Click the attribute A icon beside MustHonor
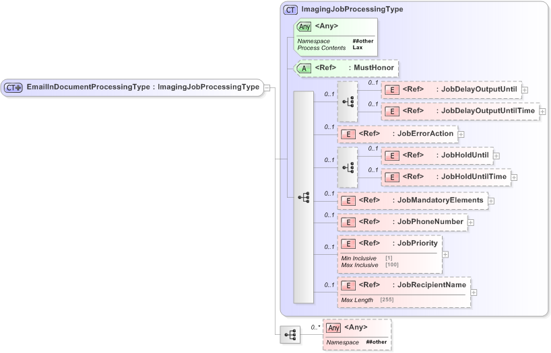Screen dimensions: 551x353 (x=304, y=69)
